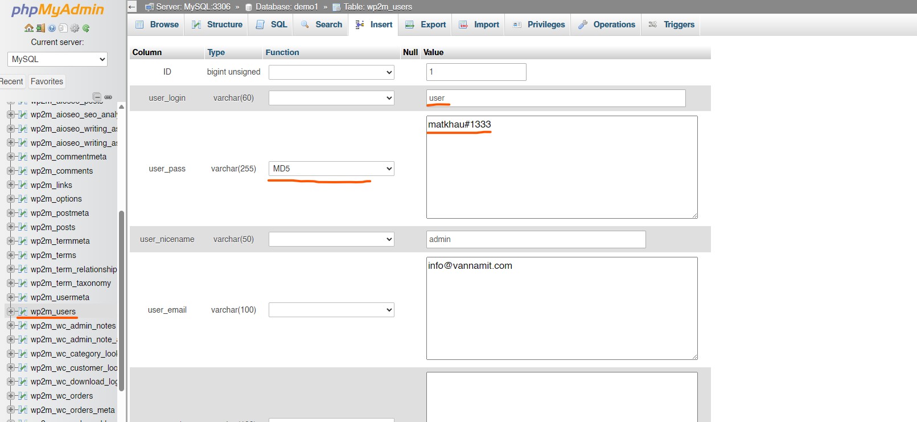Click the hide navigation panel arrow
This screenshot has width=917, height=422.
coord(132,7)
